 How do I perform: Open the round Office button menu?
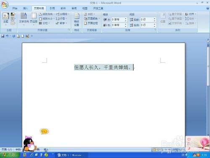tap(5, 5)
